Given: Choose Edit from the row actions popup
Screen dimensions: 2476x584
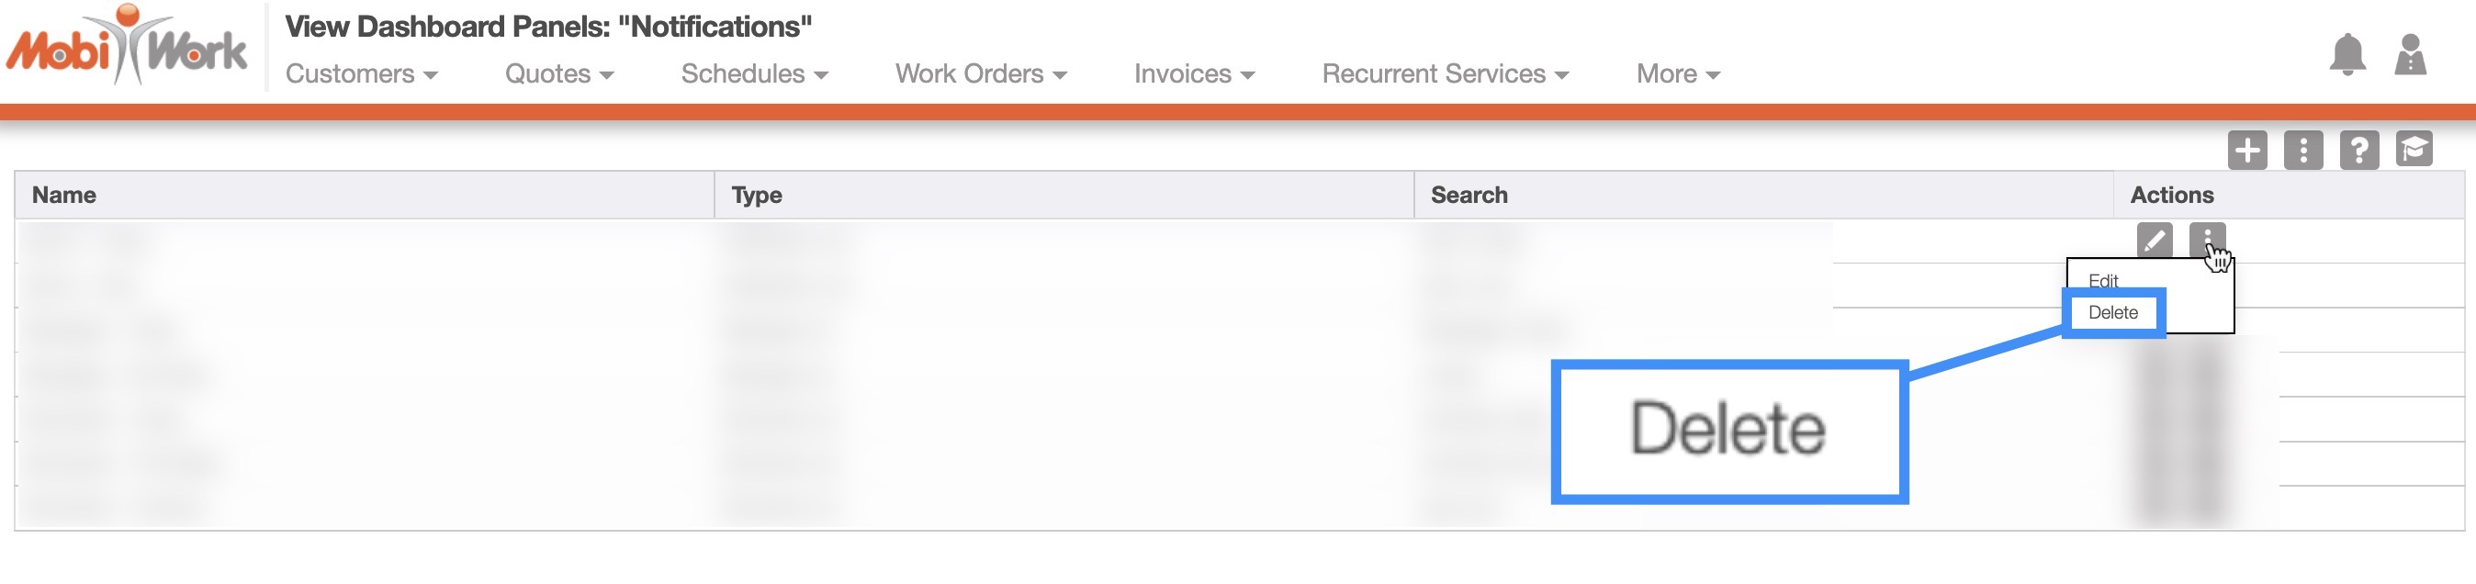Looking at the screenshot, I should click(2103, 280).
